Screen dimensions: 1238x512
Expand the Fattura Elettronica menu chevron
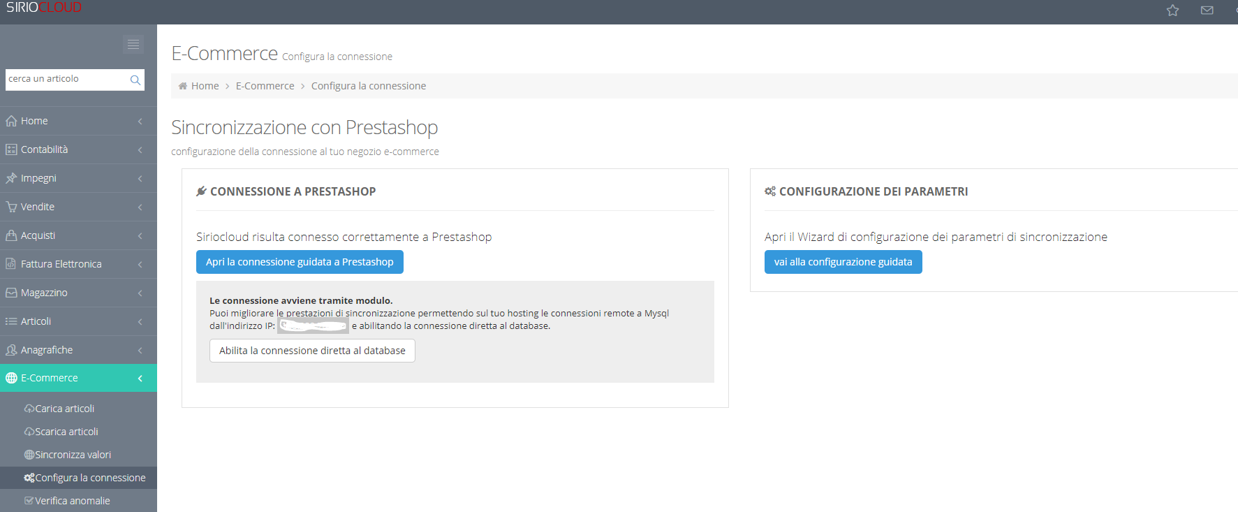click(140, 265)
